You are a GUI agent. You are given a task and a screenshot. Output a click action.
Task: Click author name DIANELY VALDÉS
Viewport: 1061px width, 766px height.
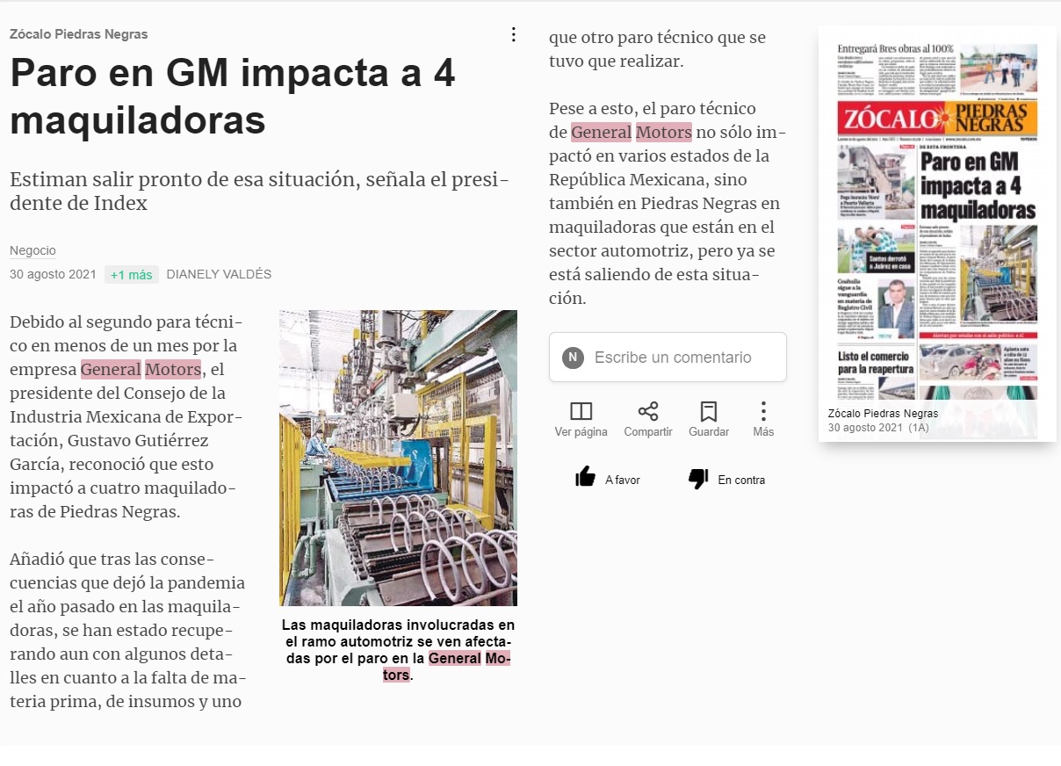(219, 275)
